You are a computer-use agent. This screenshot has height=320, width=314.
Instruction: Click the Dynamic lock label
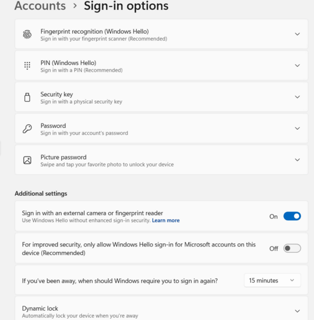tap(40, 308)
